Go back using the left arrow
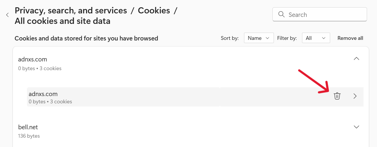The height and width of the screenshot is (147, 377). tap(7, 15)
